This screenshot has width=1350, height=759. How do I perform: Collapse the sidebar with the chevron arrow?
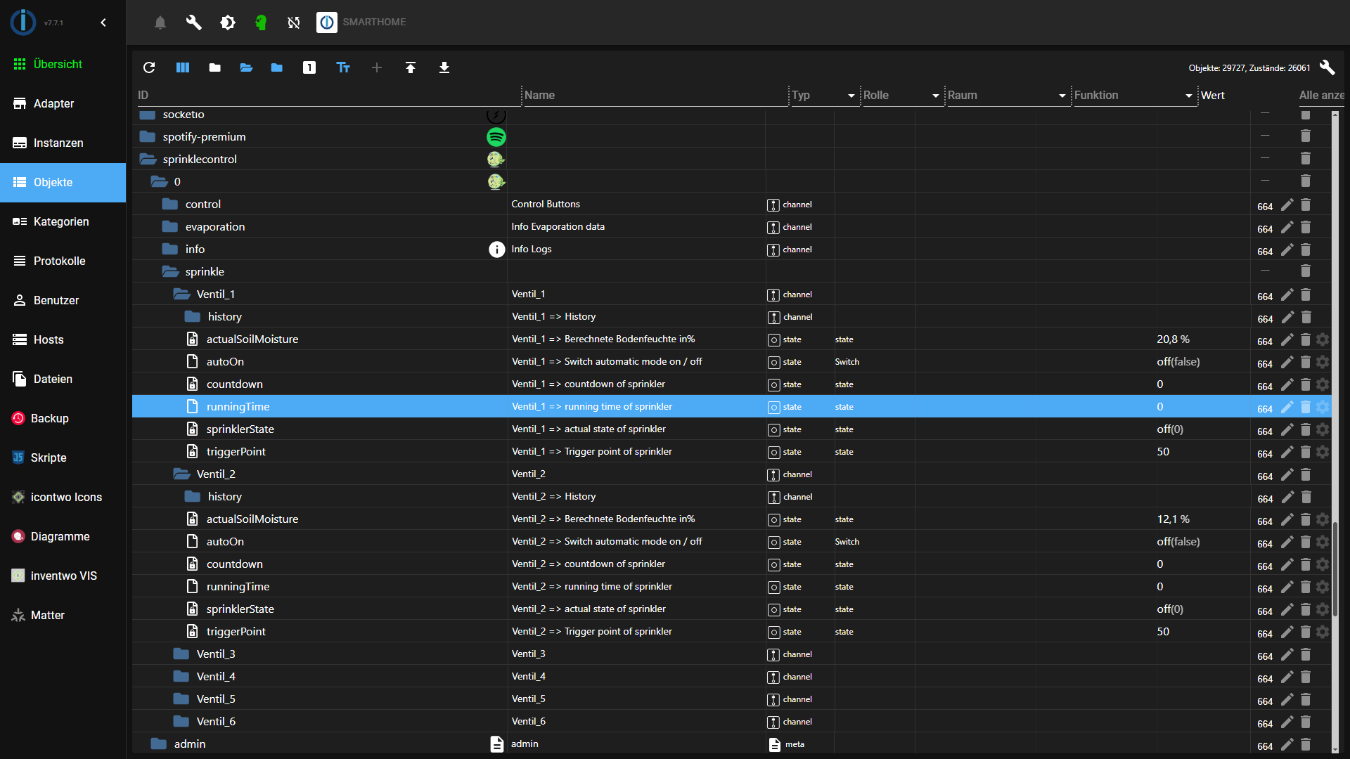click(x=103, y=22)
